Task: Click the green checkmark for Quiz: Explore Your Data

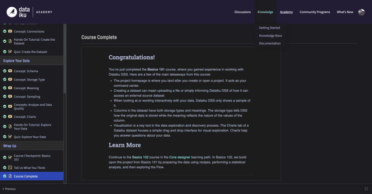Action: pos(4,137)
